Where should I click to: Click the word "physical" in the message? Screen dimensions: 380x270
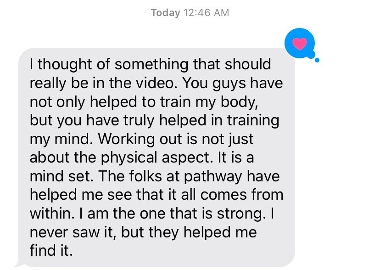(x=129, y=158)
